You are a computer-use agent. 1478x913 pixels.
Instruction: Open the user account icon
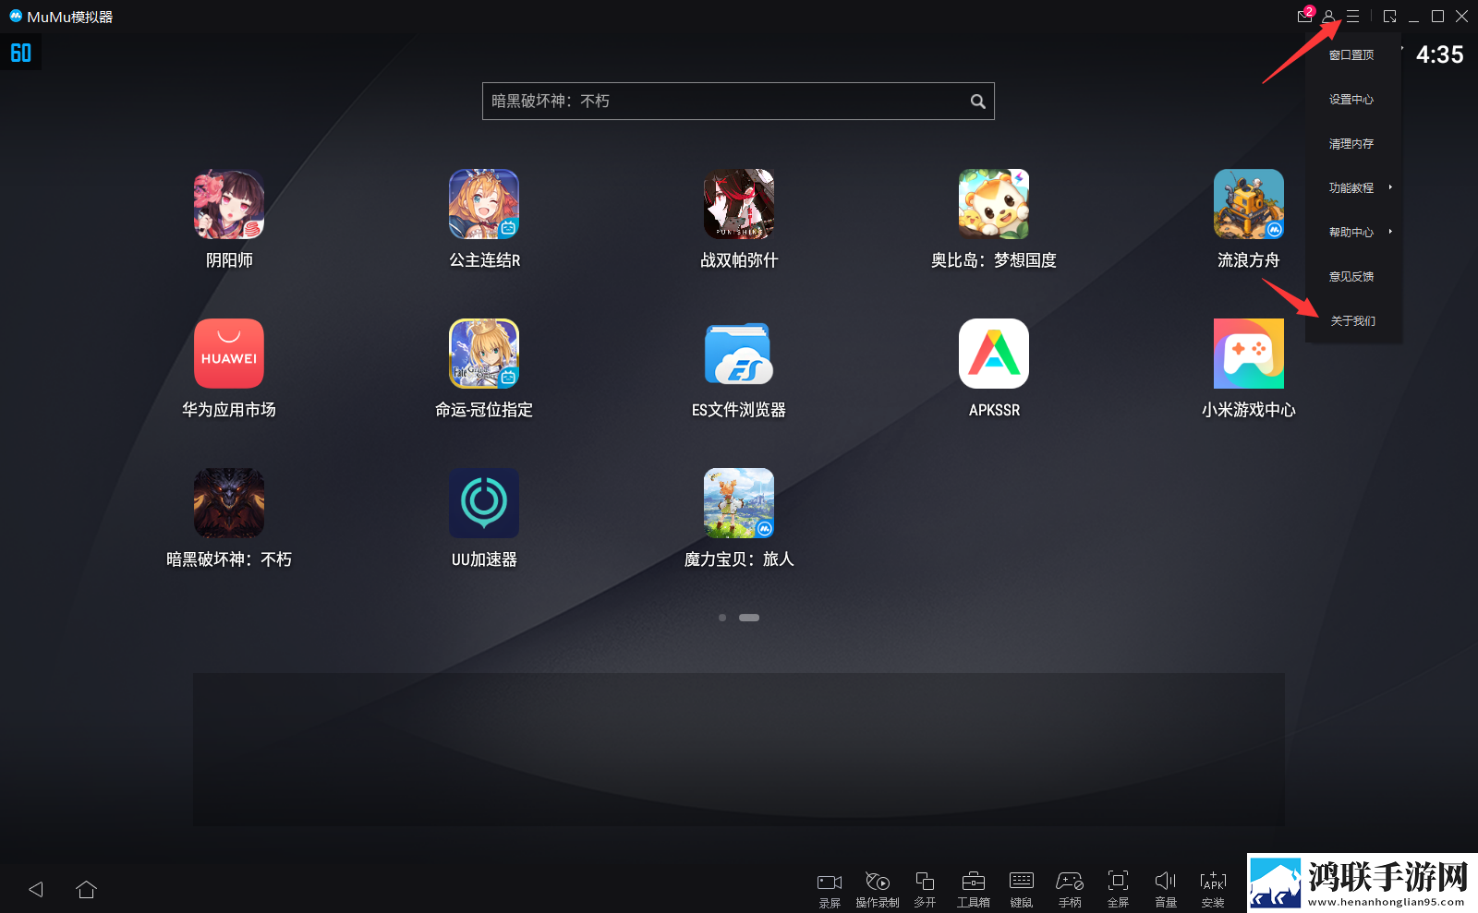click(x=1328, y=17)
